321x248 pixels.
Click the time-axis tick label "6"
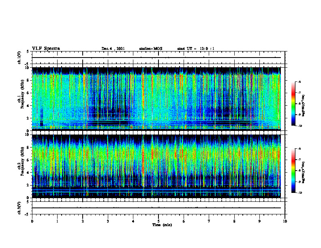tap(184, 221)
